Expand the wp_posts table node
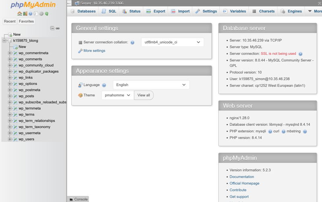Screen dimensions: 322x202 [x=10, y=96]
